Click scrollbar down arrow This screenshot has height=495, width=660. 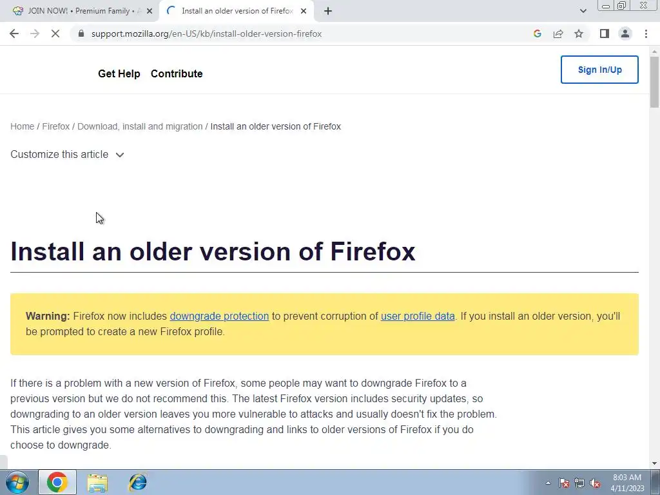655,463
